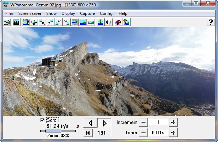Click the window-frame picture toolbar icon

click(x=26, y=22)
